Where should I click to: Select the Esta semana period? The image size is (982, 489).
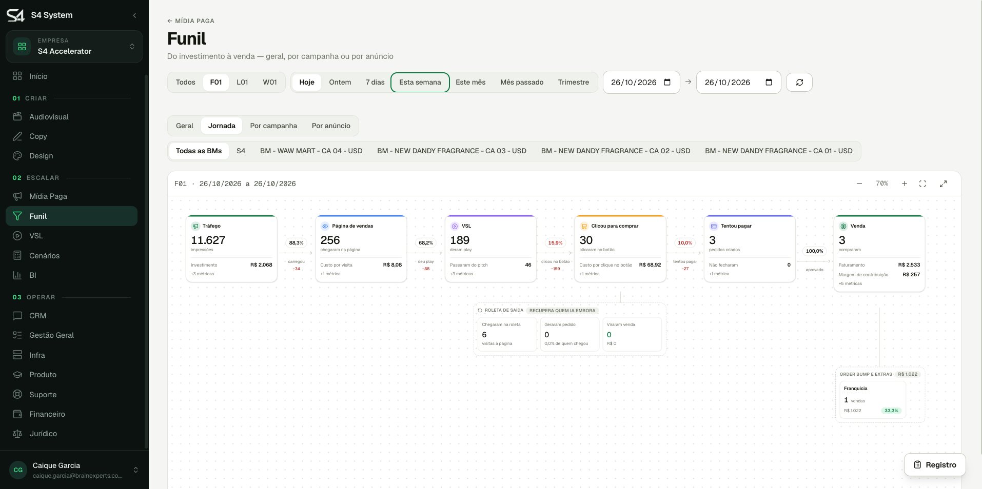point(420,82)
